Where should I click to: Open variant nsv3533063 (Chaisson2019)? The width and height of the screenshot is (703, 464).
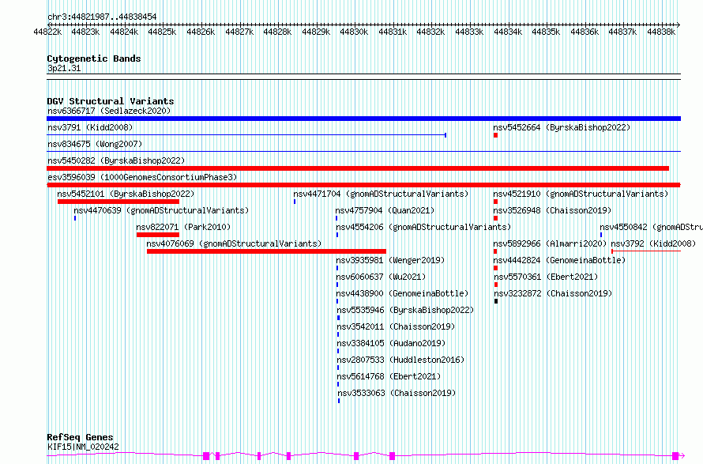[397, 393]
